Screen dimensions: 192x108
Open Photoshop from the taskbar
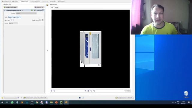coord(27,102)
